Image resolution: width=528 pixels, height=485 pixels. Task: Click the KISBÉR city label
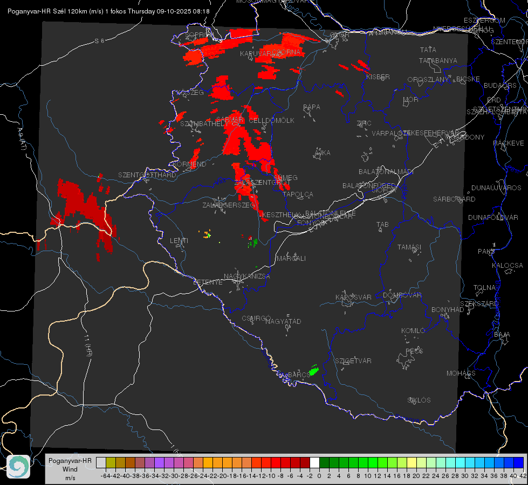[x=378, y=77]
